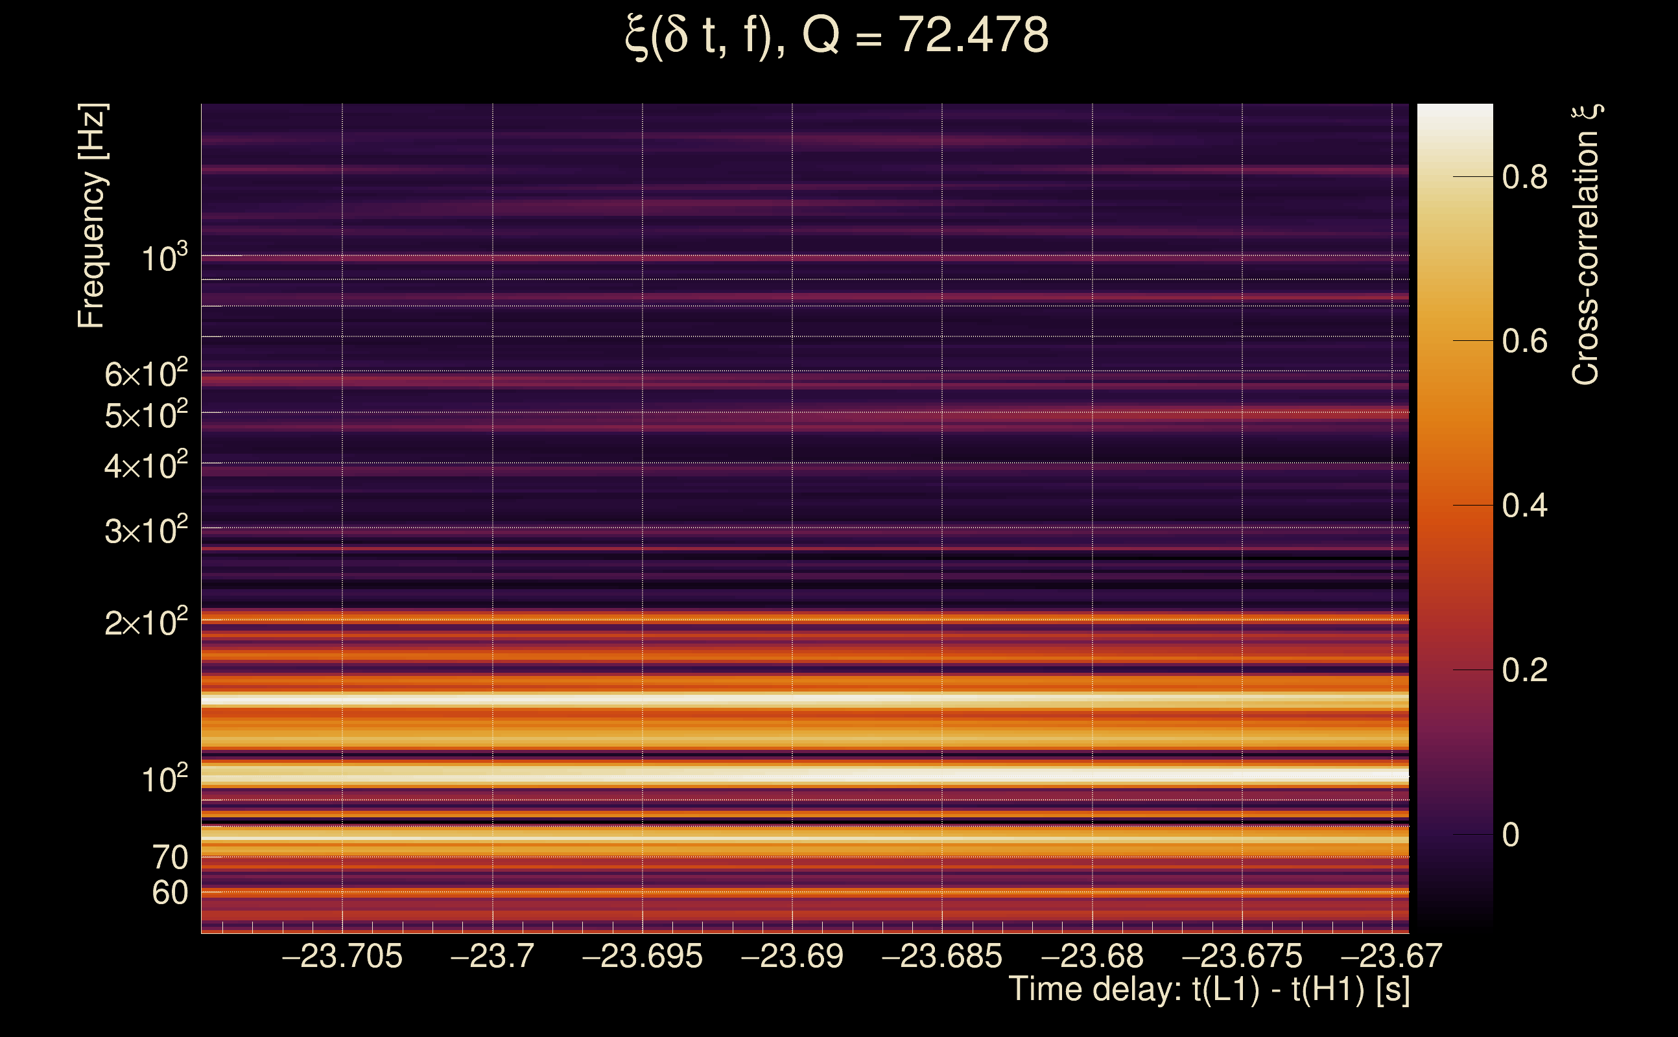1678x1037 pixels.
Task: Click the 60 frequency tick label
Action: tap(169, 893)
